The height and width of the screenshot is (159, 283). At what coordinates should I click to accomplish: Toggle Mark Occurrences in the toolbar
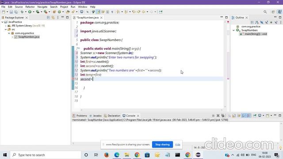[x=98, y=12]
